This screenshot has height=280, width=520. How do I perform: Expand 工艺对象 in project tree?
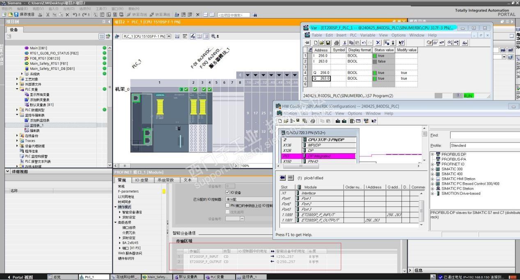coord(17,79)
